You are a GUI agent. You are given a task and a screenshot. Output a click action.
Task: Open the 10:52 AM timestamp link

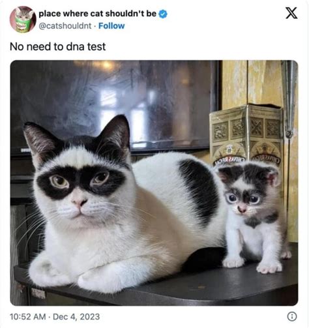[27, 316]
